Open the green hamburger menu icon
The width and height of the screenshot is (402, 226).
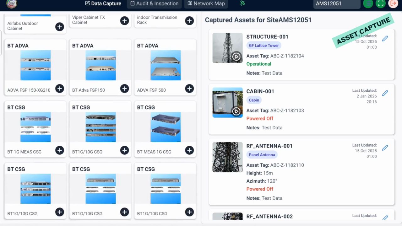point(368,3)
